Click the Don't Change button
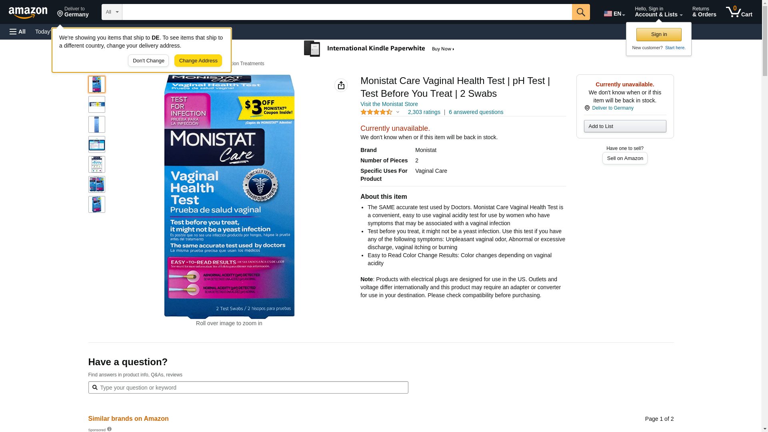Viewport: 768px width, 432px height. tap(148, 61)
